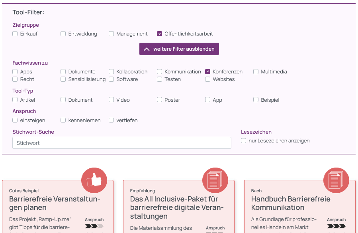The height and width of the screenshot is (233, 358).
Task: Enable the vertiefen checkbox
Action: (111, 120)
